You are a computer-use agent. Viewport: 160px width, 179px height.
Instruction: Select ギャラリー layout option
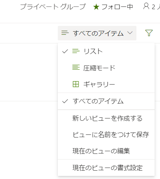click(106, 84)
